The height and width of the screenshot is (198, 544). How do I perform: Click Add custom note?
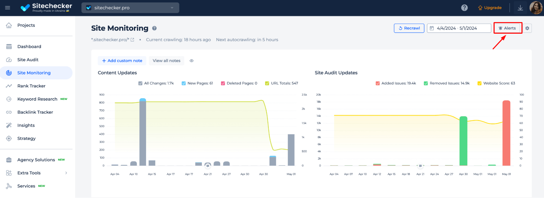tap(122, 61)
